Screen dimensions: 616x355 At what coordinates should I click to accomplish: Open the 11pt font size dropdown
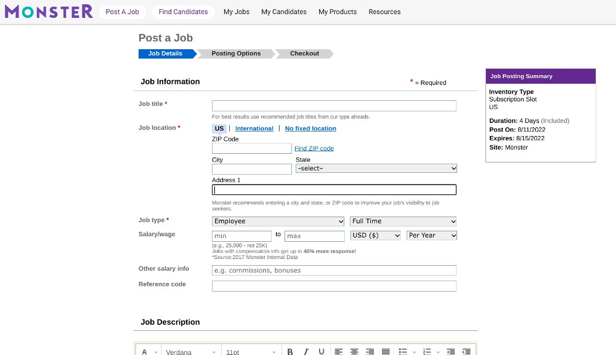point(251,351)
